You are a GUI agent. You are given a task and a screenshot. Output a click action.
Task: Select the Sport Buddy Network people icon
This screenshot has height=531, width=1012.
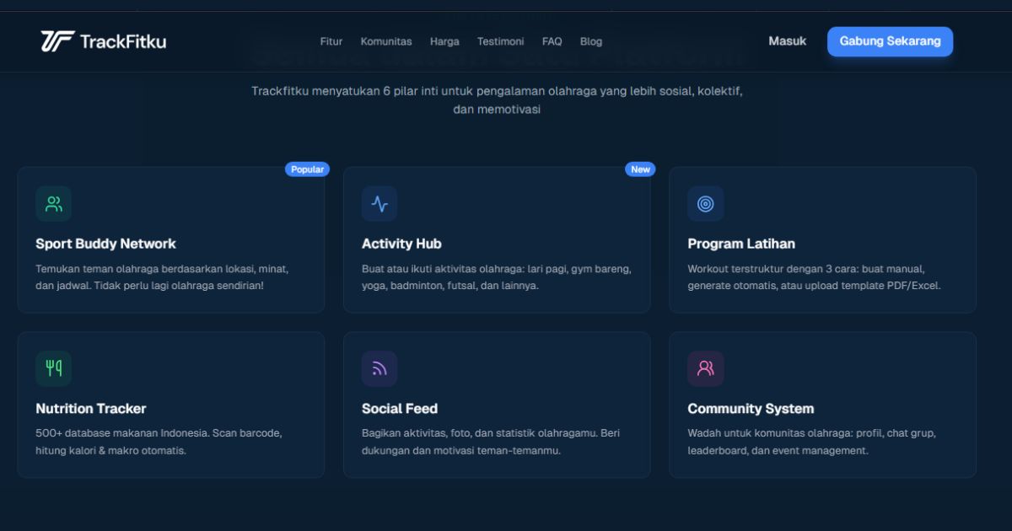click(x=53, y=203)
